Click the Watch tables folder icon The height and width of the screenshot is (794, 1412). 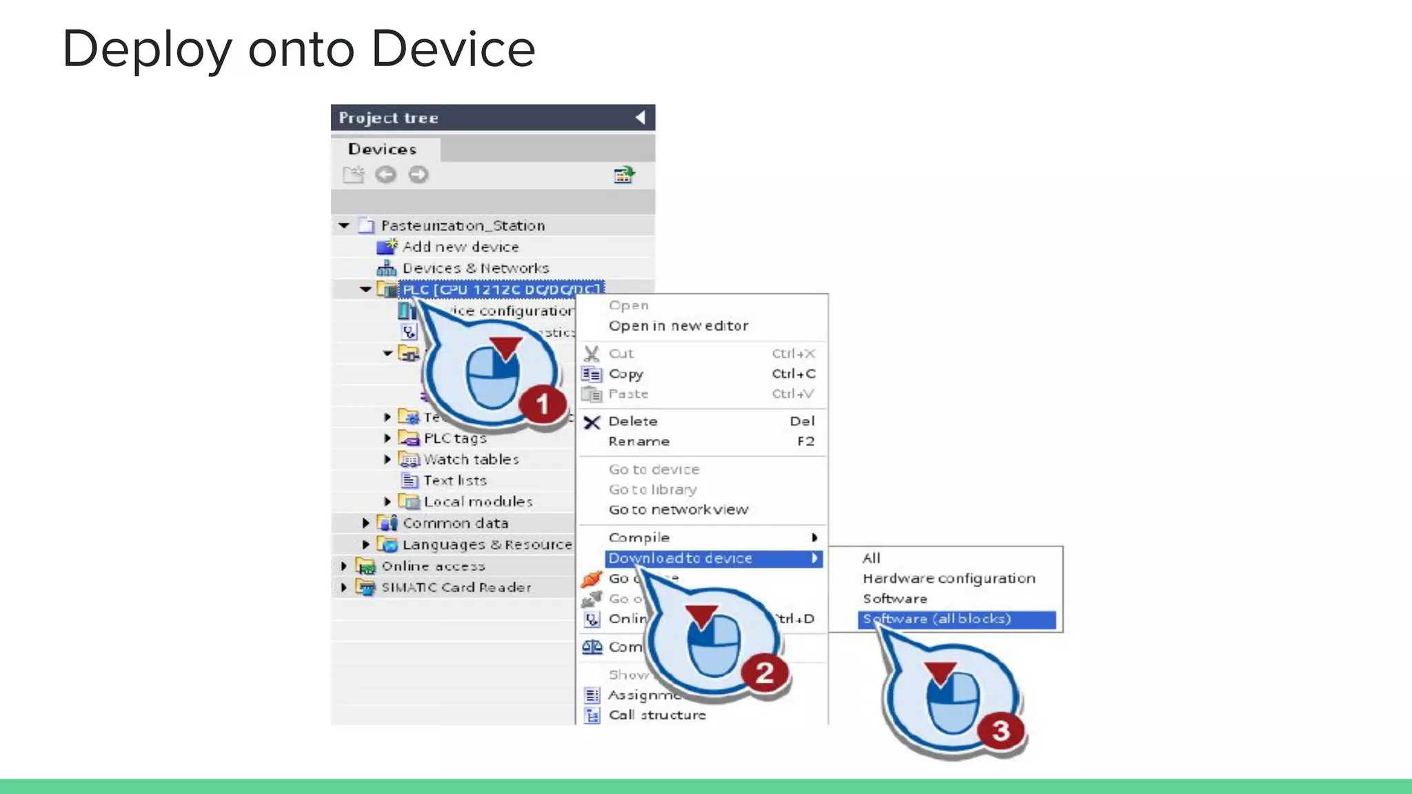[409, 460]
